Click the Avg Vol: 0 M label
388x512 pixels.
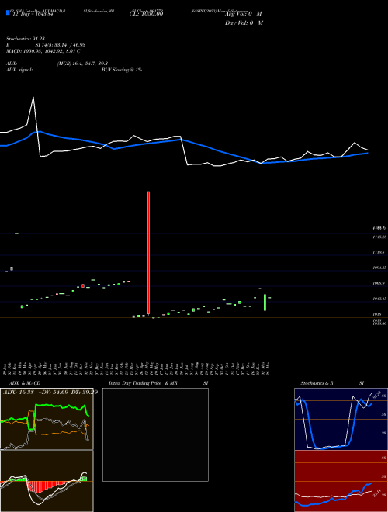pos(244,14)
